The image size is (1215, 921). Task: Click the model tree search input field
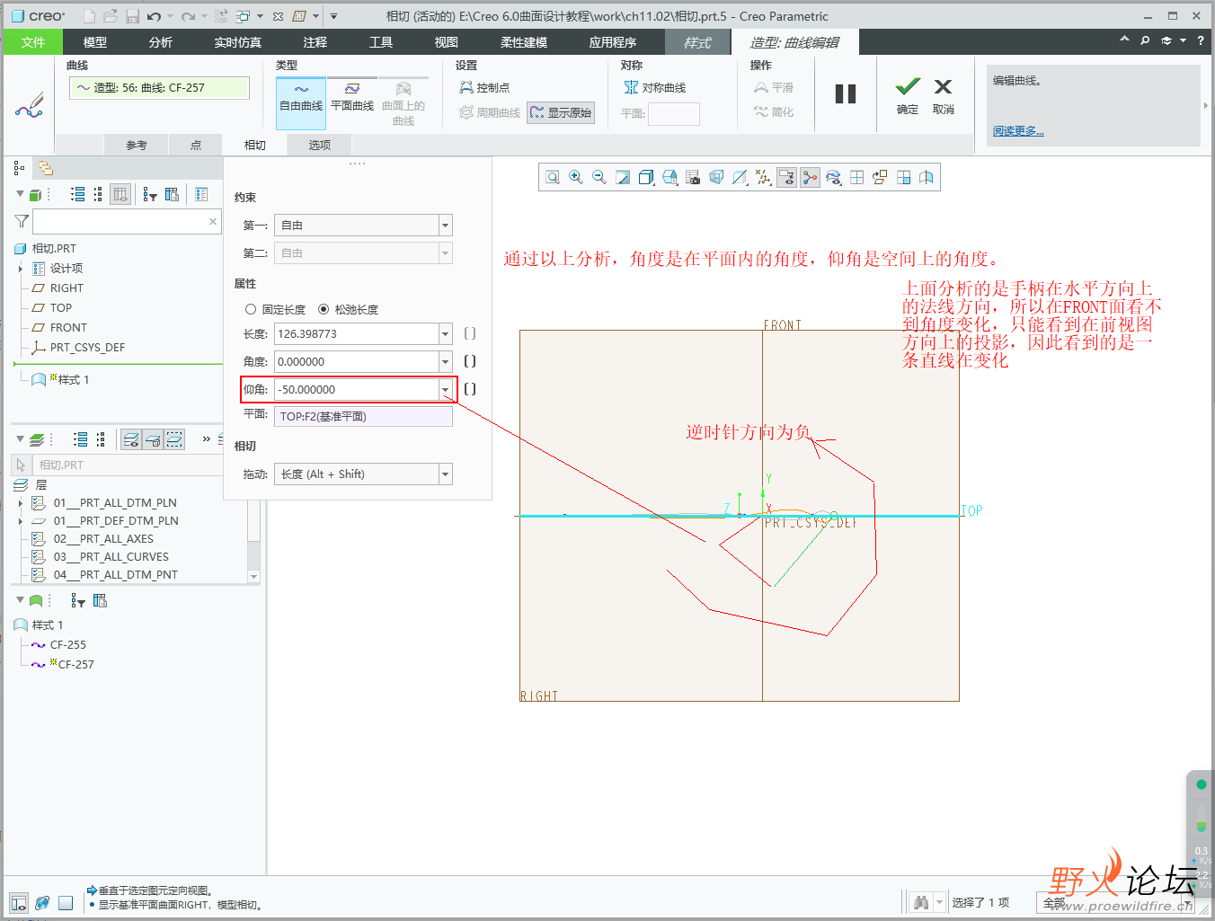coord(127,221)
